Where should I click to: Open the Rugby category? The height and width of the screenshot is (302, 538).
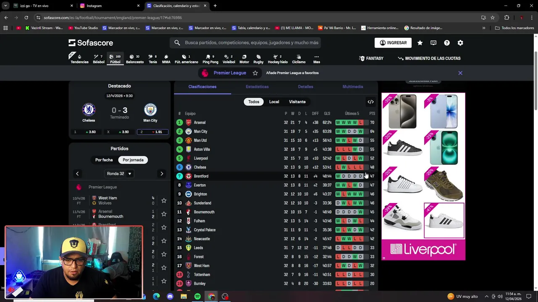point(258,59)
